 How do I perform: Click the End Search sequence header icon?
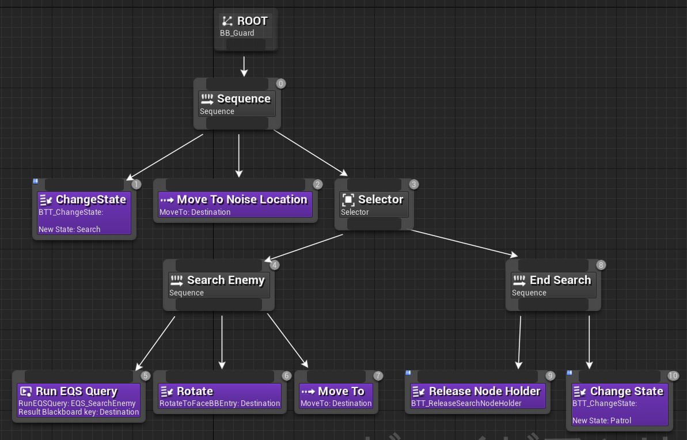pos(518,280)
